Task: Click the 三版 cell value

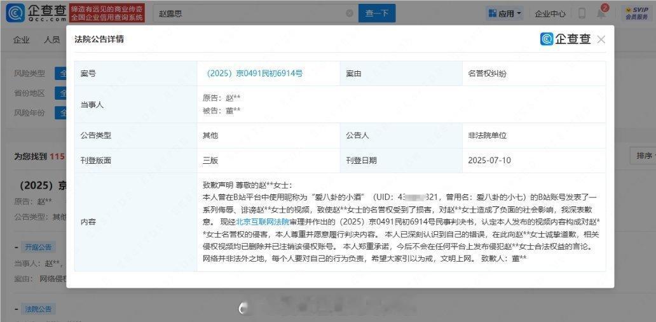Action: tap(210, 160)
